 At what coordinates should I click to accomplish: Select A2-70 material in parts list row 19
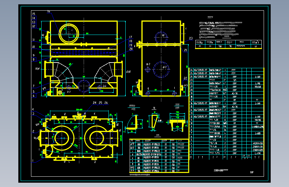[x=235, y=93]
